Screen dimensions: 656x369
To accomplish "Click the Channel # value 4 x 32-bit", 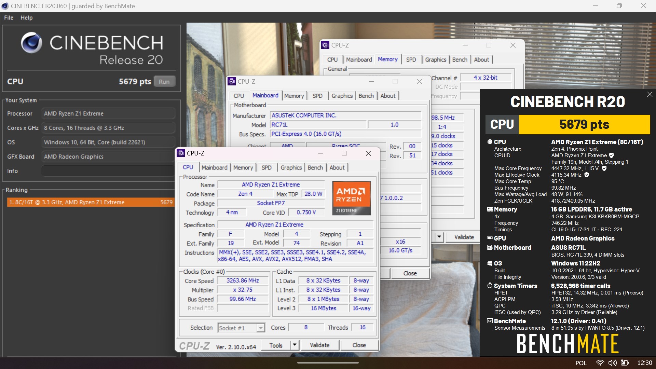I will pos(485,78).
